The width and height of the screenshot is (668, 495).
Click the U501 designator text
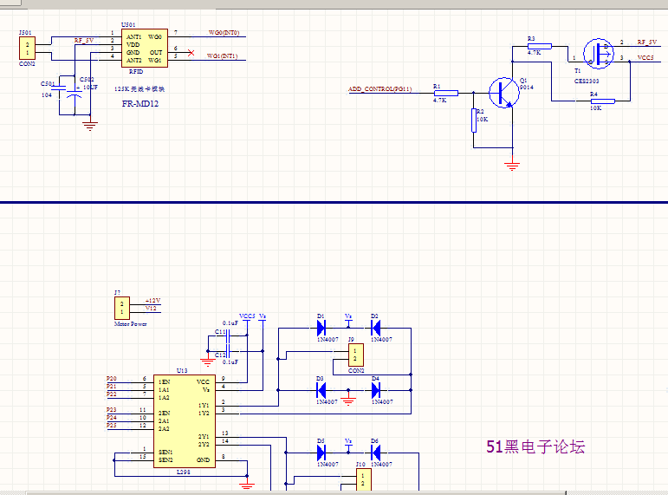tap(128, 25)
